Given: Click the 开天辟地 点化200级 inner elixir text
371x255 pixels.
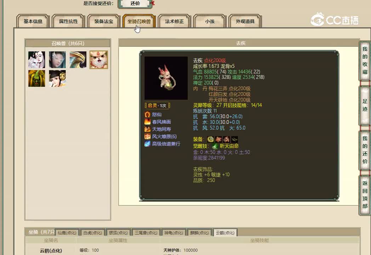Looking at the screenshot, I should 229,100.
